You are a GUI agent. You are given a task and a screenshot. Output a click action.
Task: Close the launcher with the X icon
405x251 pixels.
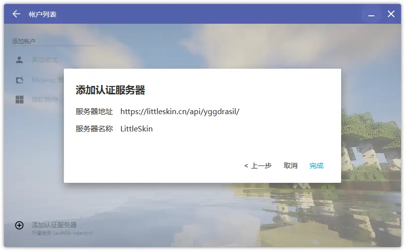[x=391, y=14]
